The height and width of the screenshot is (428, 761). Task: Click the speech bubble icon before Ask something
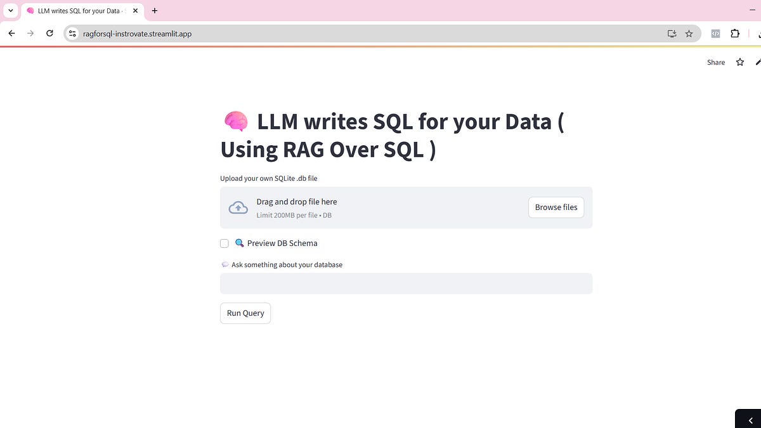(224, 264)
